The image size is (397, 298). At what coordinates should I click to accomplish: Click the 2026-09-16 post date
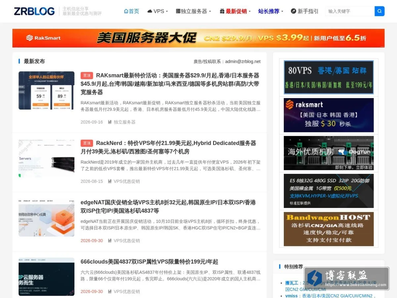92,122
